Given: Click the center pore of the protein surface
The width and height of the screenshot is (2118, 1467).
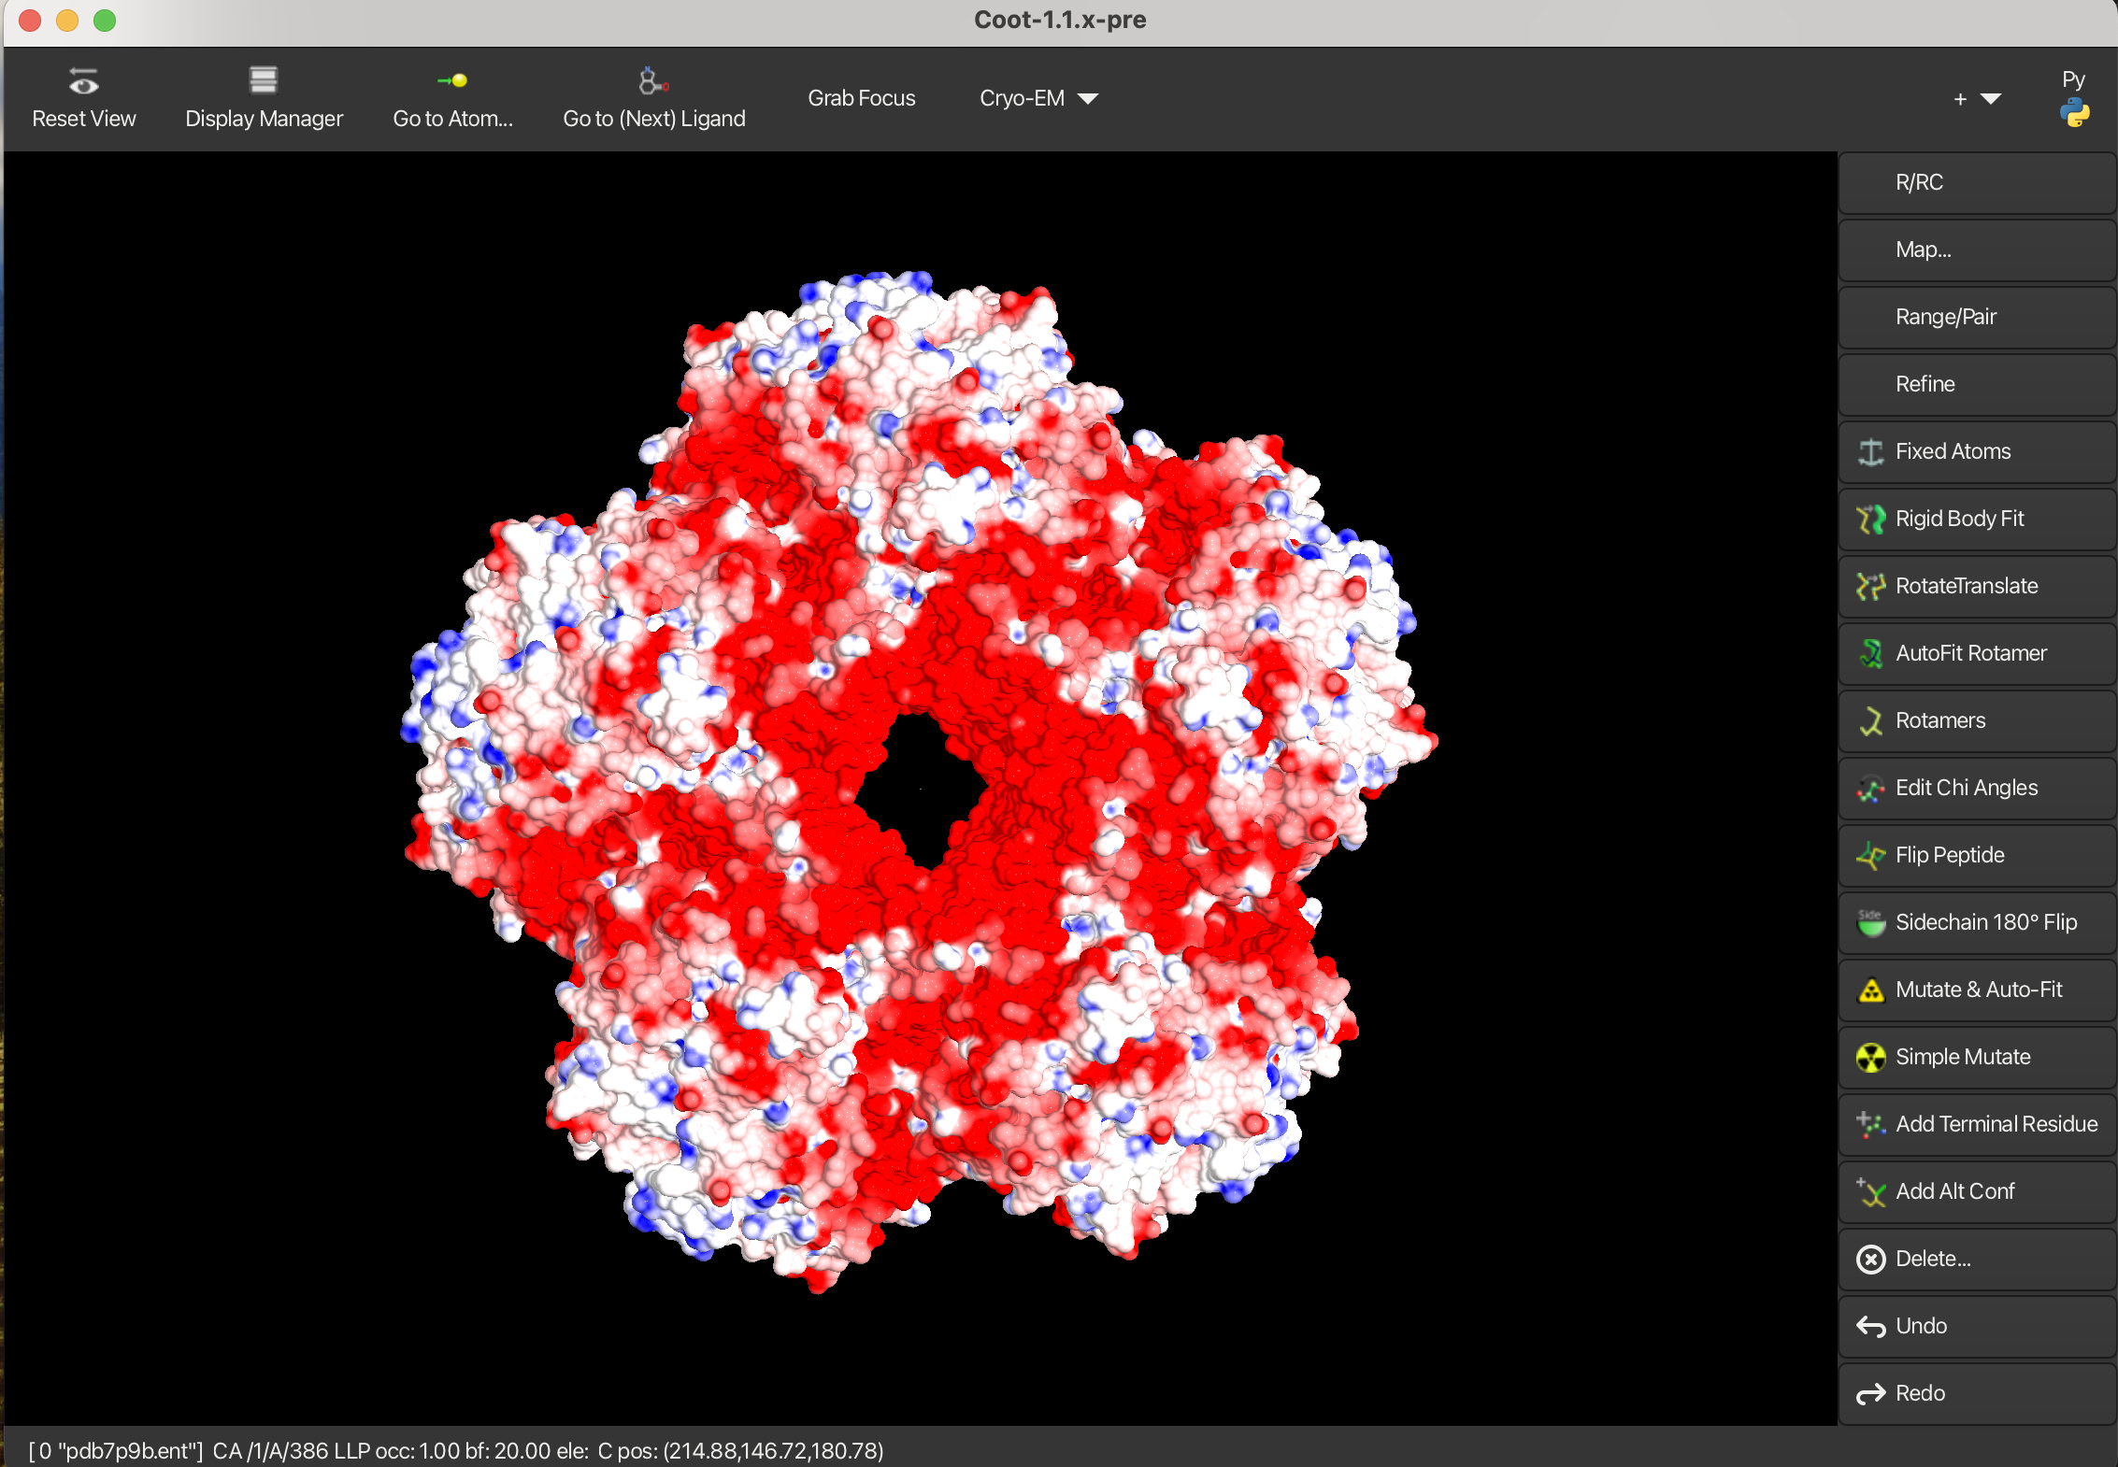Looking at the screenshot, I should pyautogui.click(x=921, y=790).
